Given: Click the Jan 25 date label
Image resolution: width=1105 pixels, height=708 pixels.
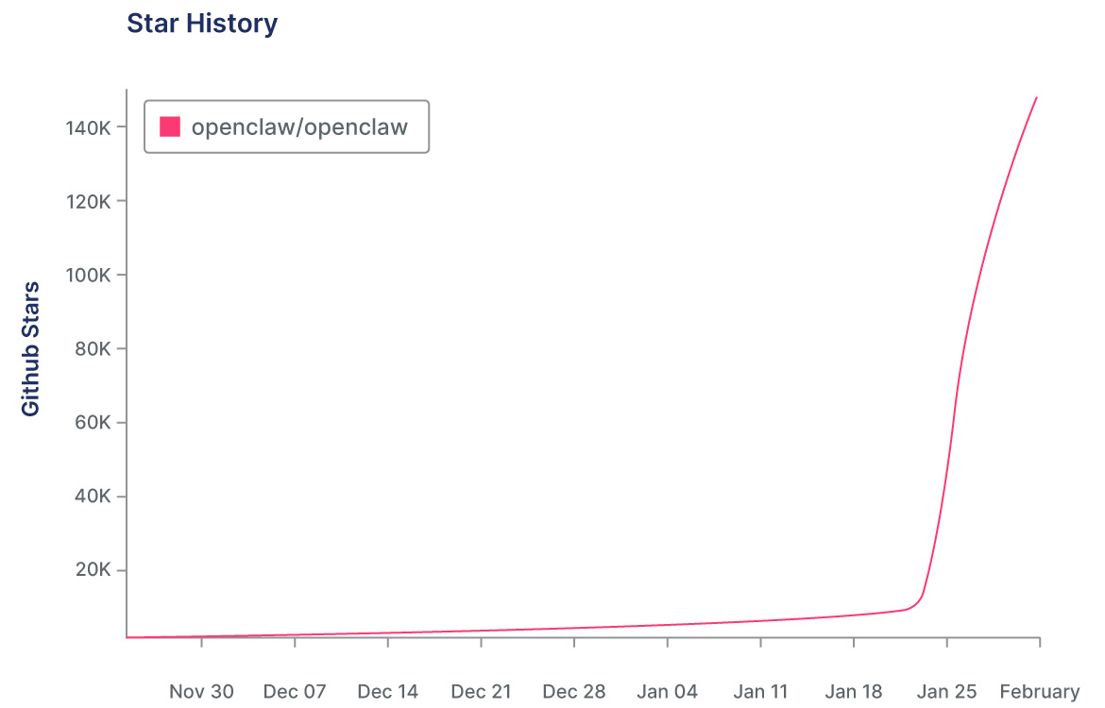Looking at the screenshot, I should click(947, 691).
